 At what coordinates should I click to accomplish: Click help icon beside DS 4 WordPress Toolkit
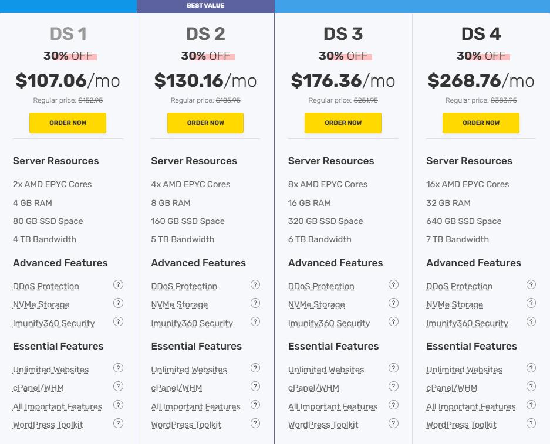[x=531, y=423]
